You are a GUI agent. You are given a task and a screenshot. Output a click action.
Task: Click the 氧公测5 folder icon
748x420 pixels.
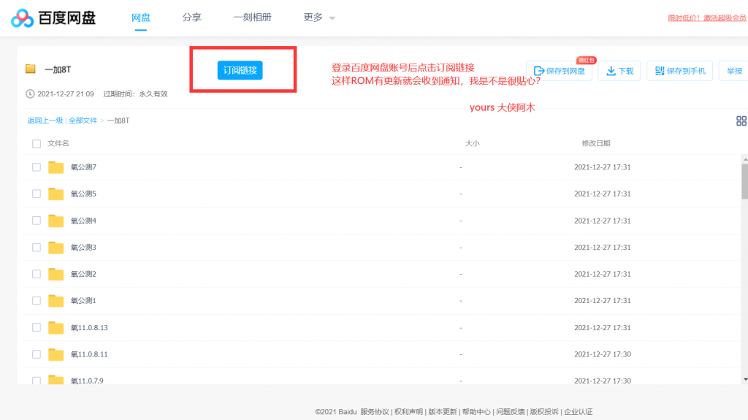click(x=56, y=194)
